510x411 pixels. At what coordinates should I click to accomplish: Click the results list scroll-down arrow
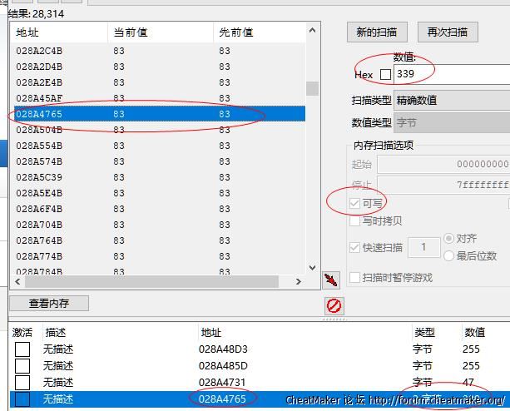tap(313, 269)
